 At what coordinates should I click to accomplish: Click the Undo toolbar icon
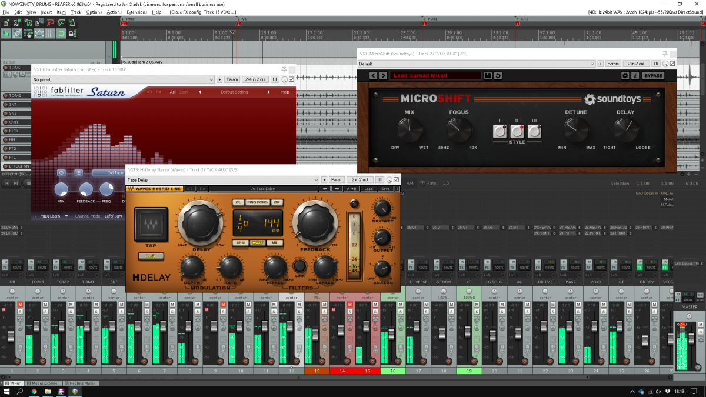(51, 23)
